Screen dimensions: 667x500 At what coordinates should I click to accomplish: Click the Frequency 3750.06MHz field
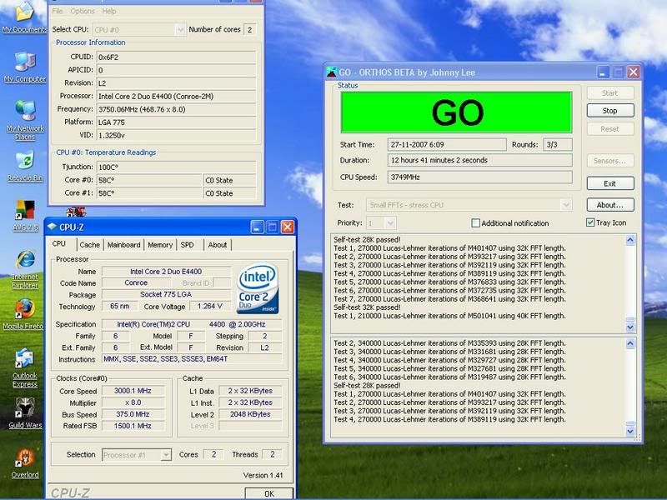tap(176, 109)
